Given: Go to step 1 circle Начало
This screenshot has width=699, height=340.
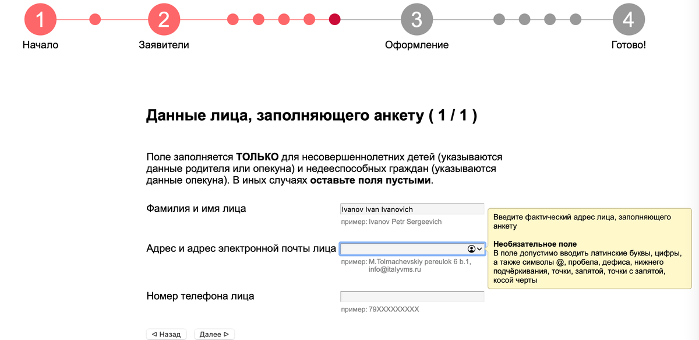Looking at the screenshot, I should click(40, 19).
